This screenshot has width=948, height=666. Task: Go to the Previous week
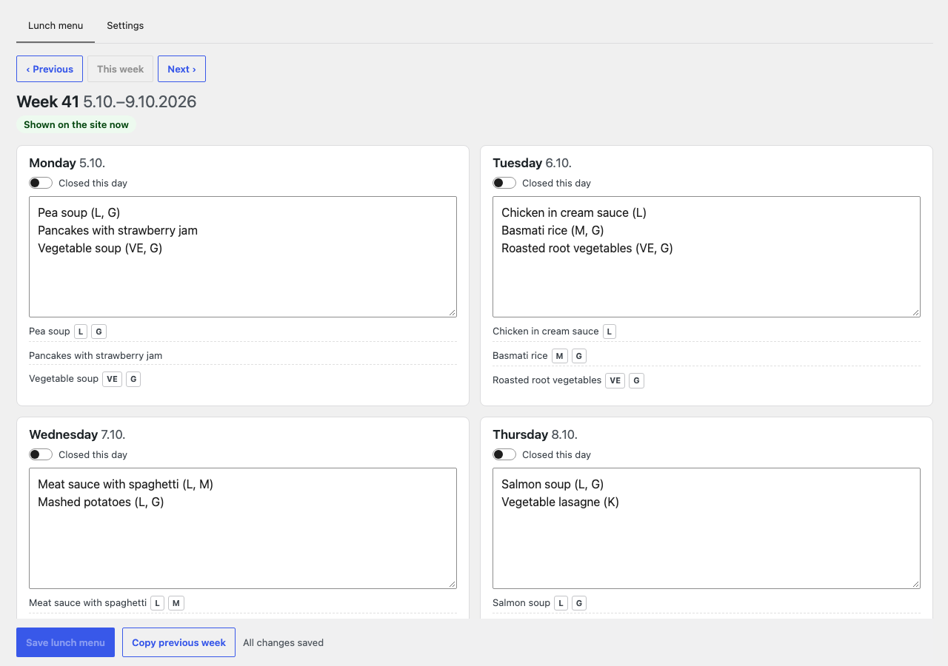coord(50,69)
